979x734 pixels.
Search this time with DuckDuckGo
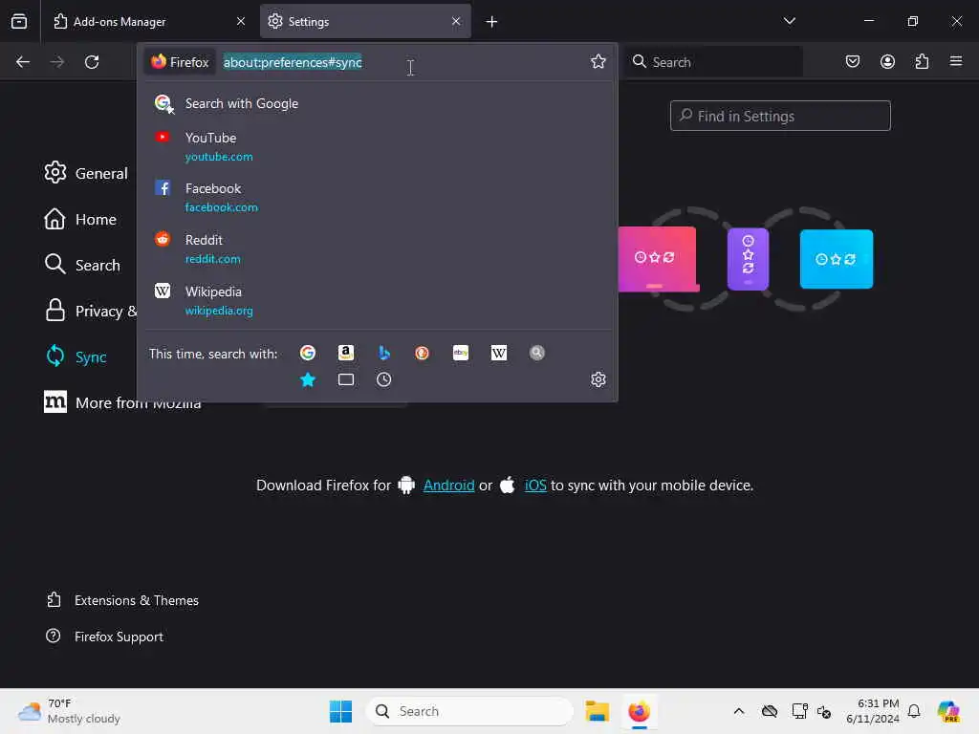coord(422,353)
